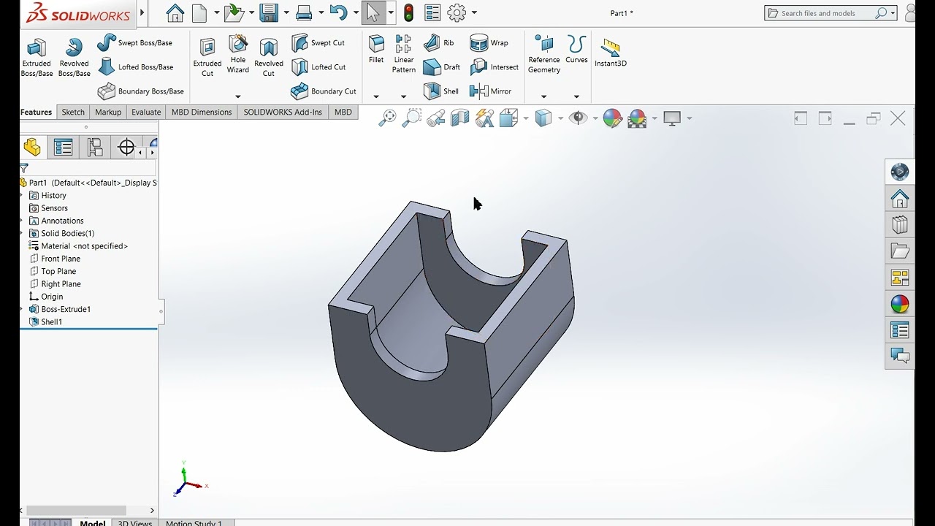Viewport: 935px width, 526px height.
Task: Choose Swept Boss/Base feature
Action: click(135, 43)
